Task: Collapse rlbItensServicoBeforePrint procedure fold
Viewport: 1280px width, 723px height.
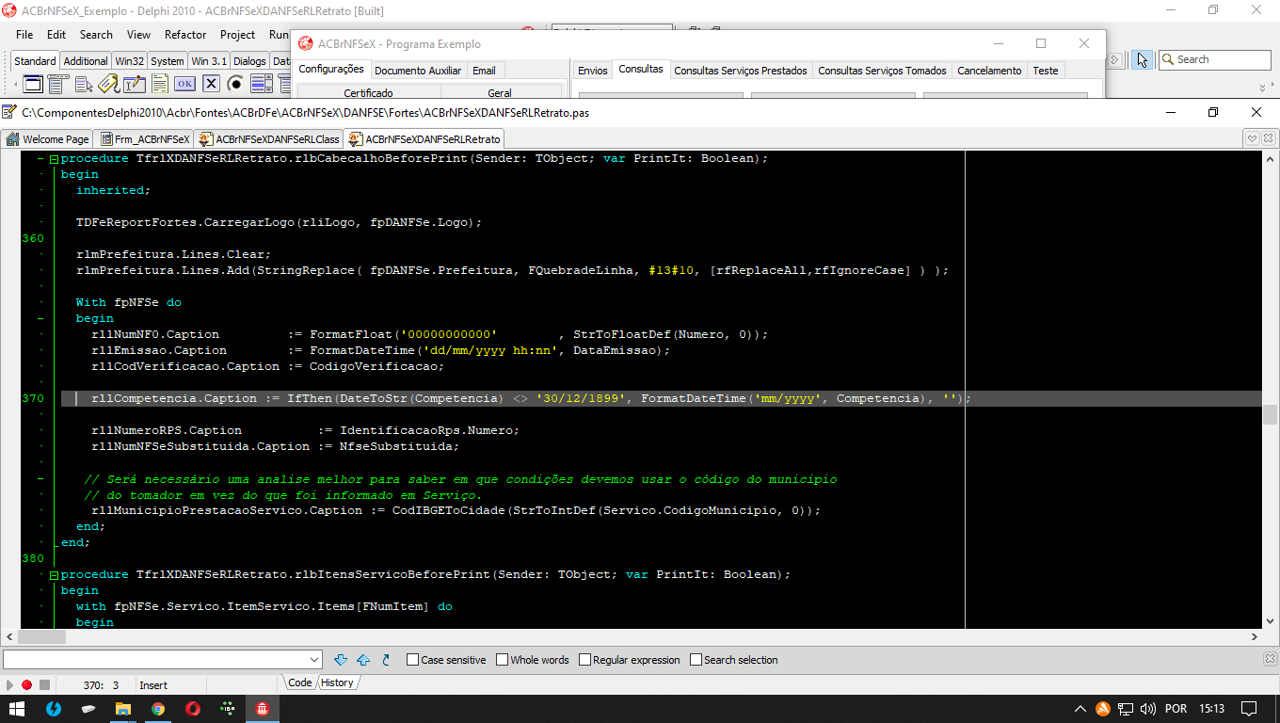Action: tap(54, 575)
